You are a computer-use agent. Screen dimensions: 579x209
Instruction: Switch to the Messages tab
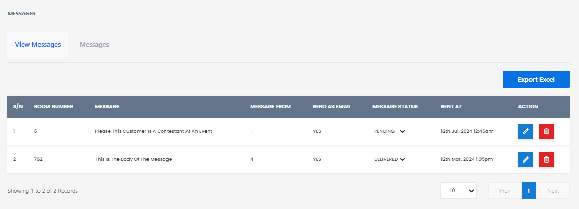pyautogui.click(x=94, y=45)
